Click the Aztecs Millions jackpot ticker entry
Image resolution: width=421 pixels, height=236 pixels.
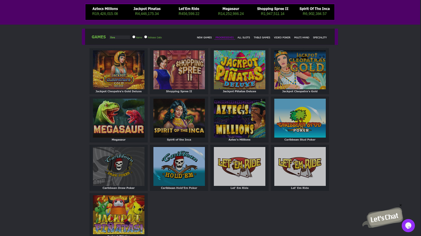(105, 11)
